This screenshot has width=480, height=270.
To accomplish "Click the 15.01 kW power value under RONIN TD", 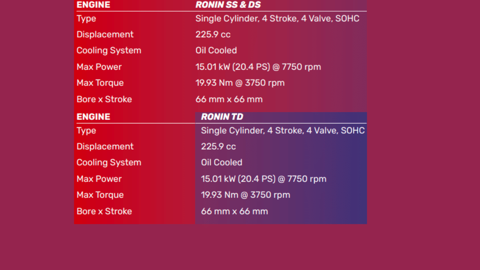I will point(264,179).
